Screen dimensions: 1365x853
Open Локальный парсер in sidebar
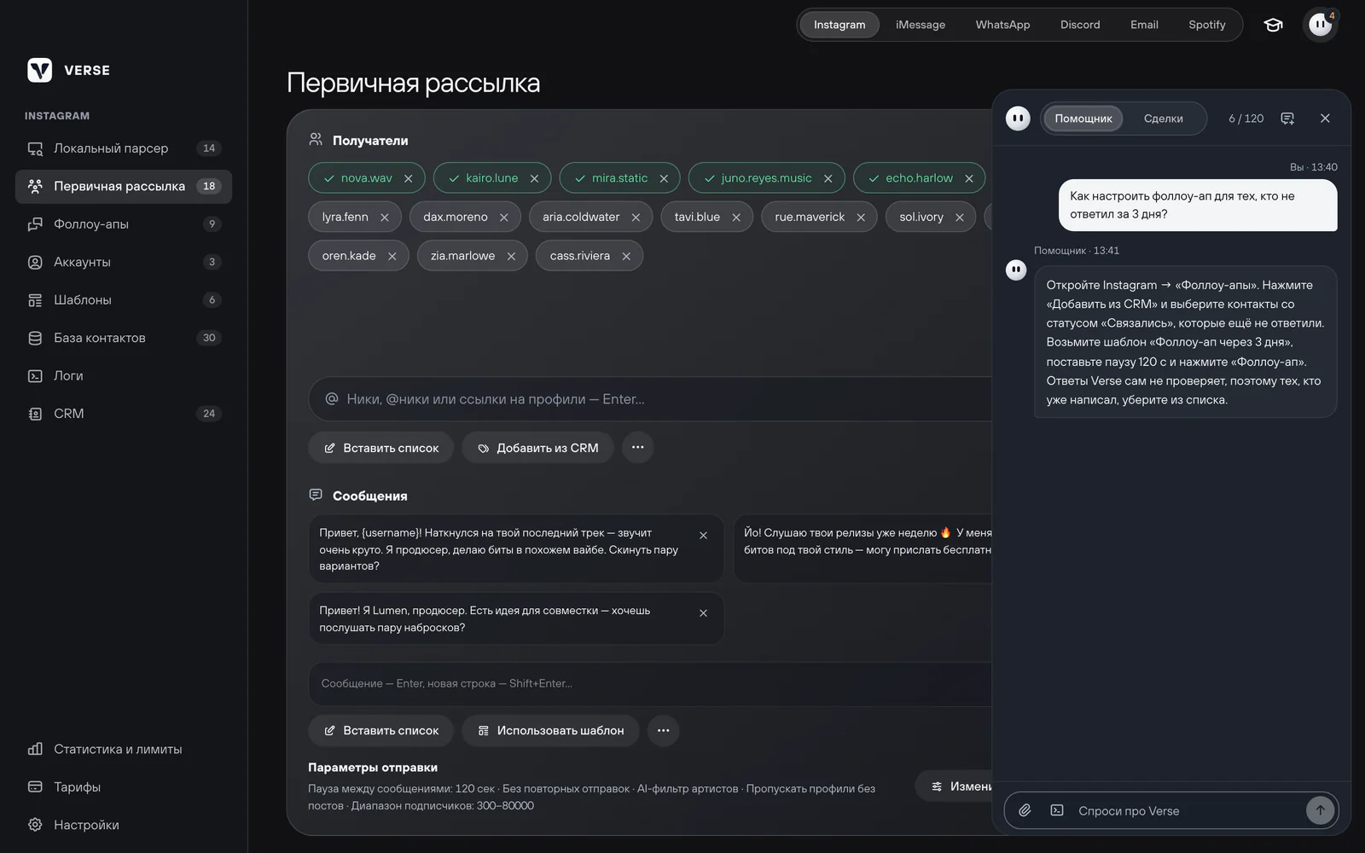pyautogui.click(x=124, y=148)
